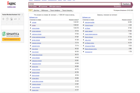
Task: Add similar query with plus in 10 374 row
Action: 83,43
